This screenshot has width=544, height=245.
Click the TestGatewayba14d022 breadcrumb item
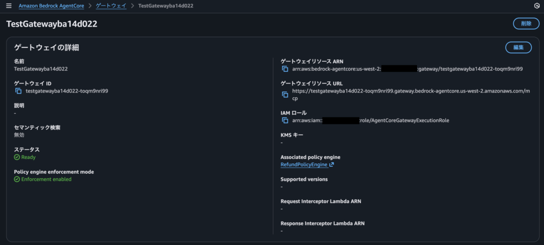pyautogui.click(x=165, y=6)
